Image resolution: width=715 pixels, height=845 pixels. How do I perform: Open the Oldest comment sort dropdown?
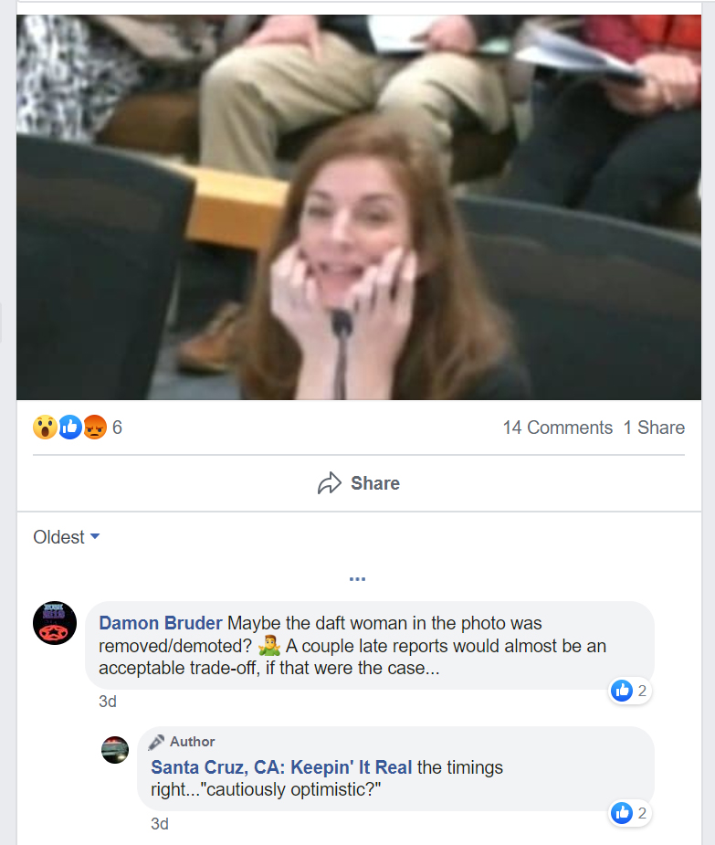pyautogui.click(x=66, y=537)
